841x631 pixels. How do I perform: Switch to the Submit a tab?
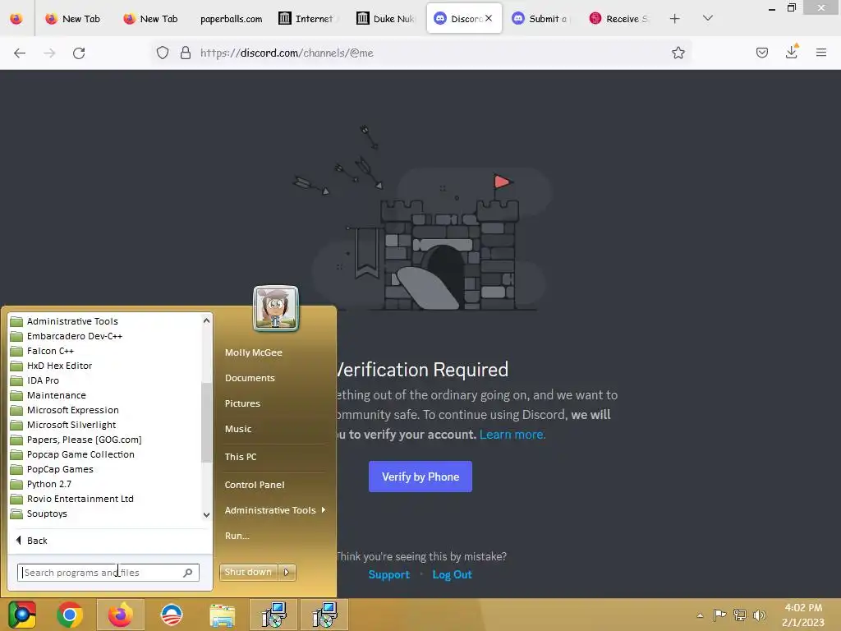[542, 19]
